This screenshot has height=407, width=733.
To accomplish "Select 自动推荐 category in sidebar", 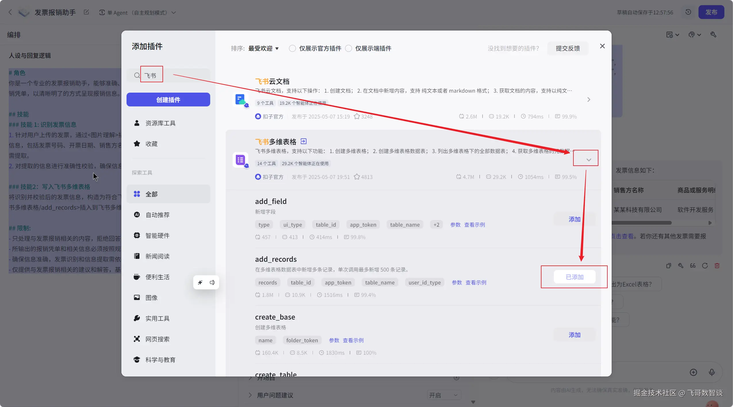I will coord(157,215).
